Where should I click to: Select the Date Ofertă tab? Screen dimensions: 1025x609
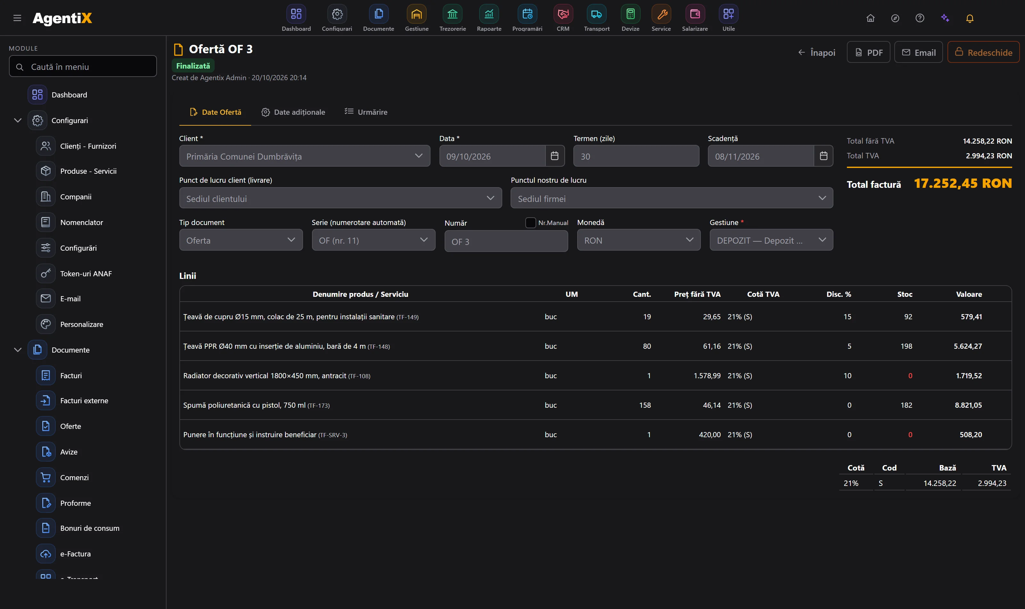click(215, 112)
